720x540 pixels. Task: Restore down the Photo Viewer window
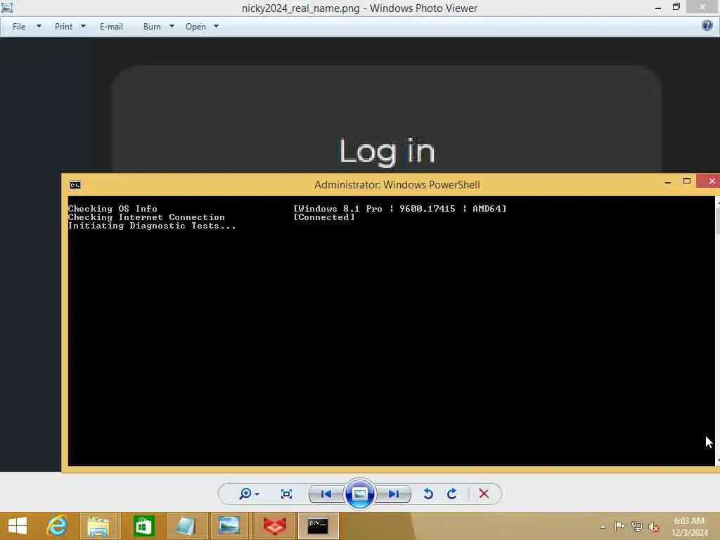point(676,7)
